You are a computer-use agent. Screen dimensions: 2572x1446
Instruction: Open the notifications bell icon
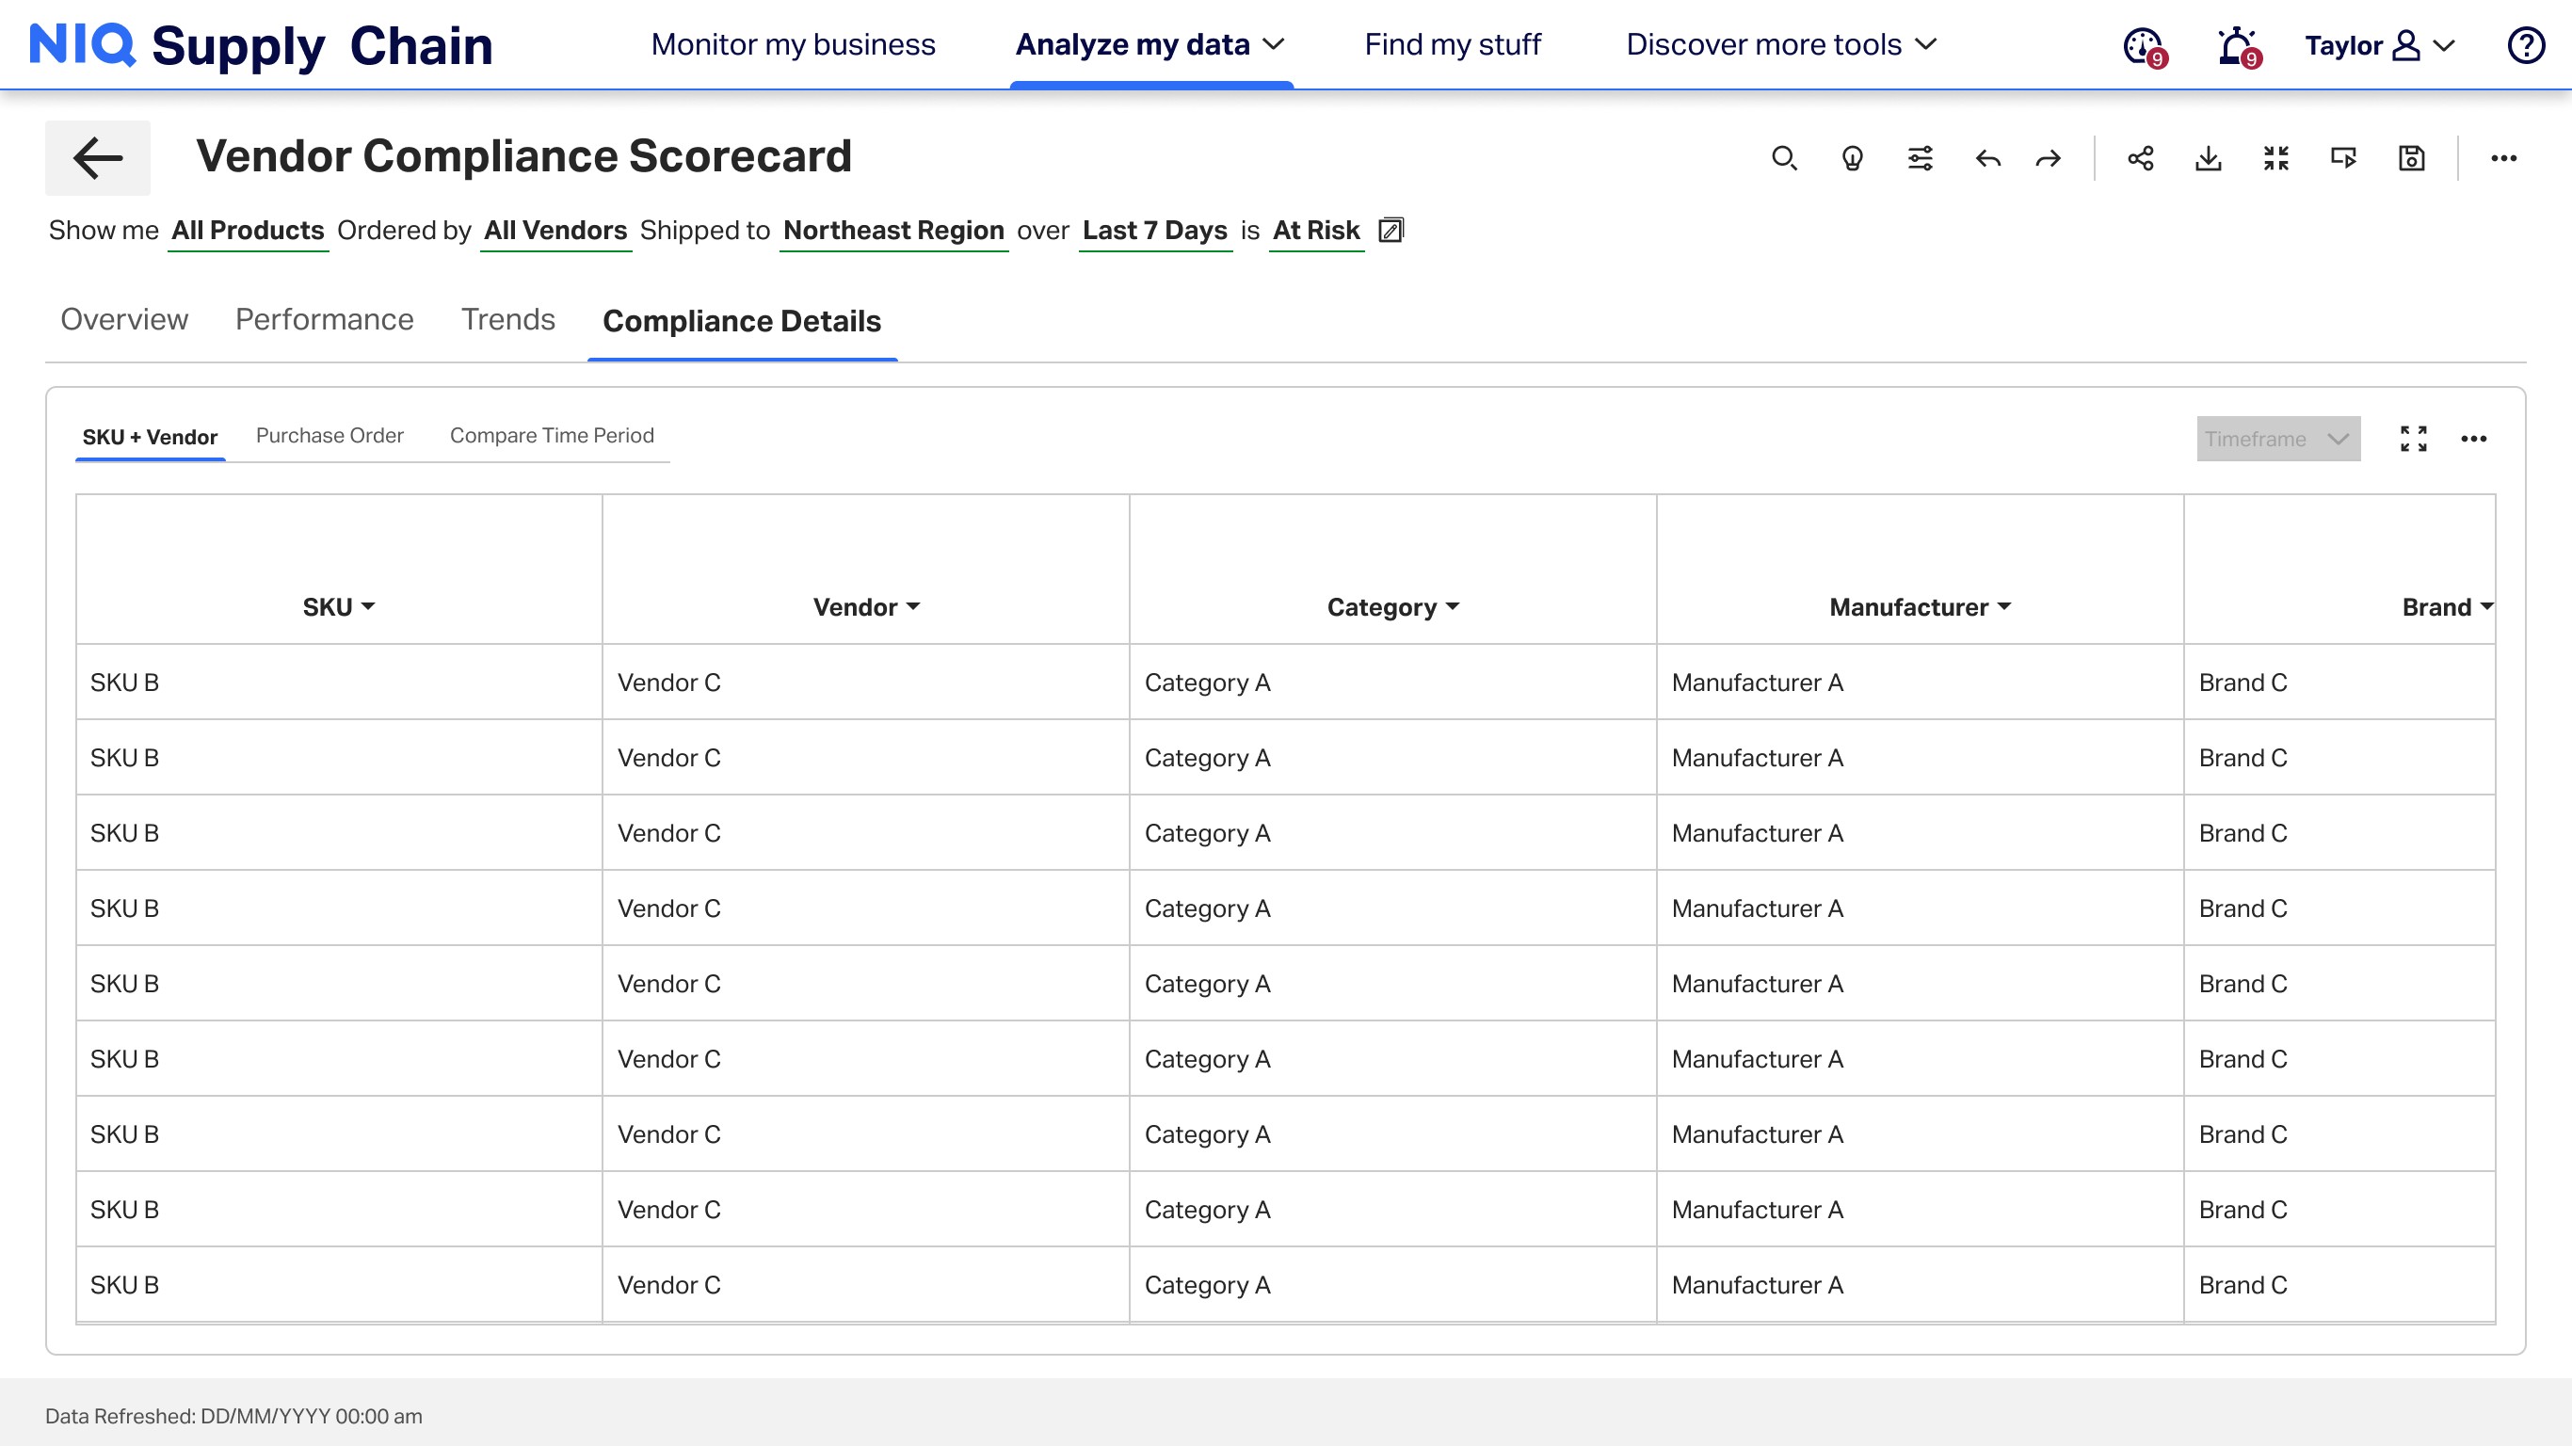click(2237, 45)
